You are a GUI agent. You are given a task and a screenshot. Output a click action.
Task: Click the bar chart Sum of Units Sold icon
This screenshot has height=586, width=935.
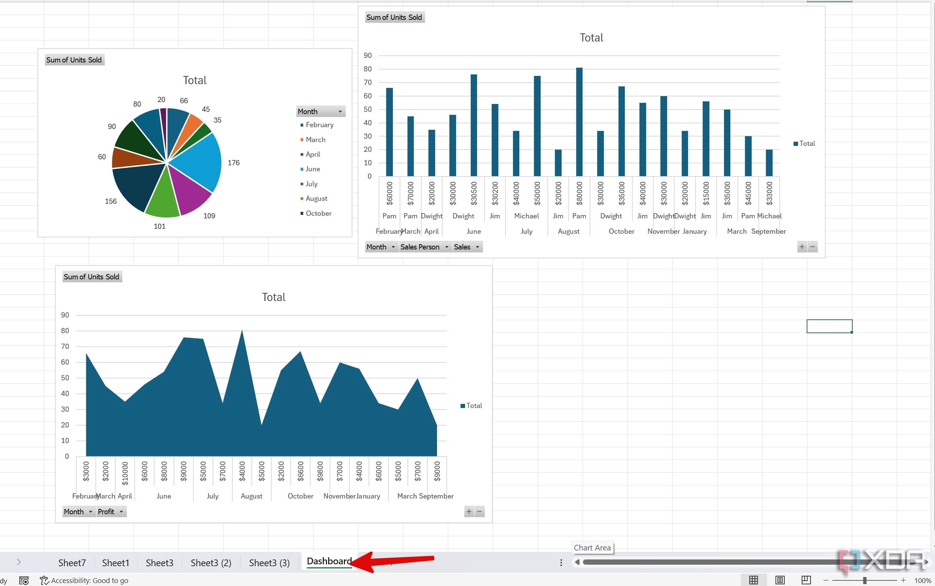(x=394, y=17)
